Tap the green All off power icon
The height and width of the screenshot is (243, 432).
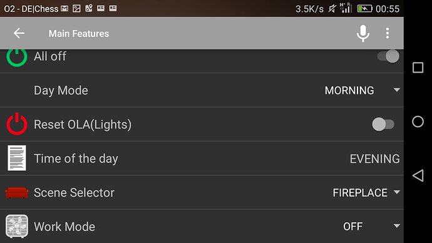click(17, 57)
